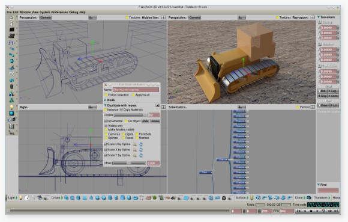Screen dimensions: 348x222
Task: Select the arrow pointer tool in left toolbar
Action: pyautogui.click(x=11, y=18)
